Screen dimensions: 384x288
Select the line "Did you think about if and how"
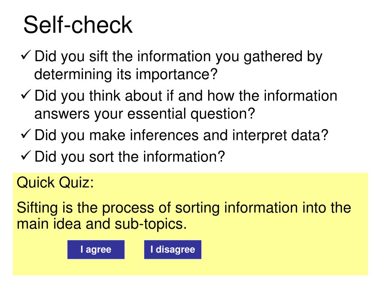tap(186, 96)
